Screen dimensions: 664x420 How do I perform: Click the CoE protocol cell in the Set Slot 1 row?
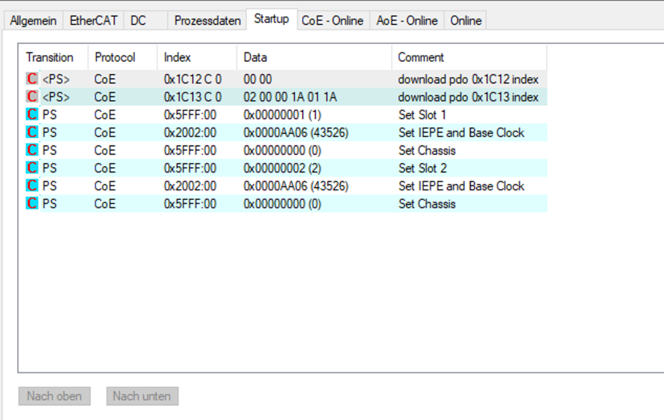point(105,115)
